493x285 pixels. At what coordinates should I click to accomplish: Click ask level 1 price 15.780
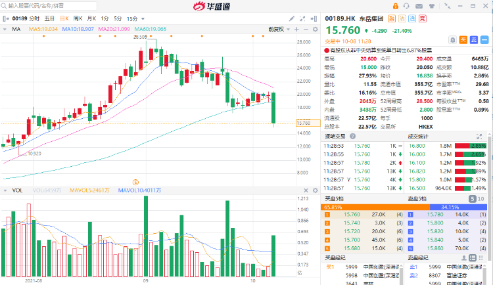pos(435,214)
